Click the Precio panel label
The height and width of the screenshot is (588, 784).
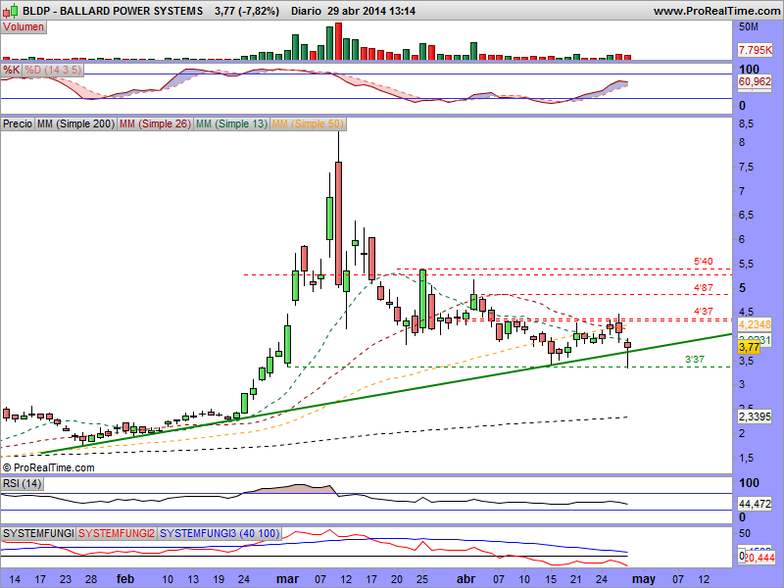(x=18, y=123)
